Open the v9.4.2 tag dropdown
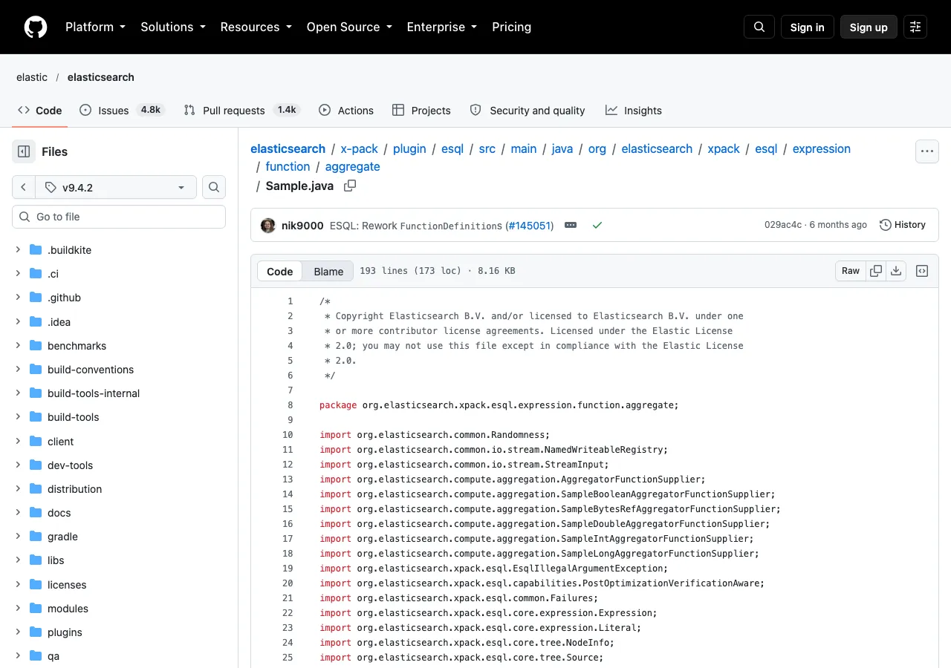Screen dimensions: 951x668 pyautogui.click(x=116, y=187)
